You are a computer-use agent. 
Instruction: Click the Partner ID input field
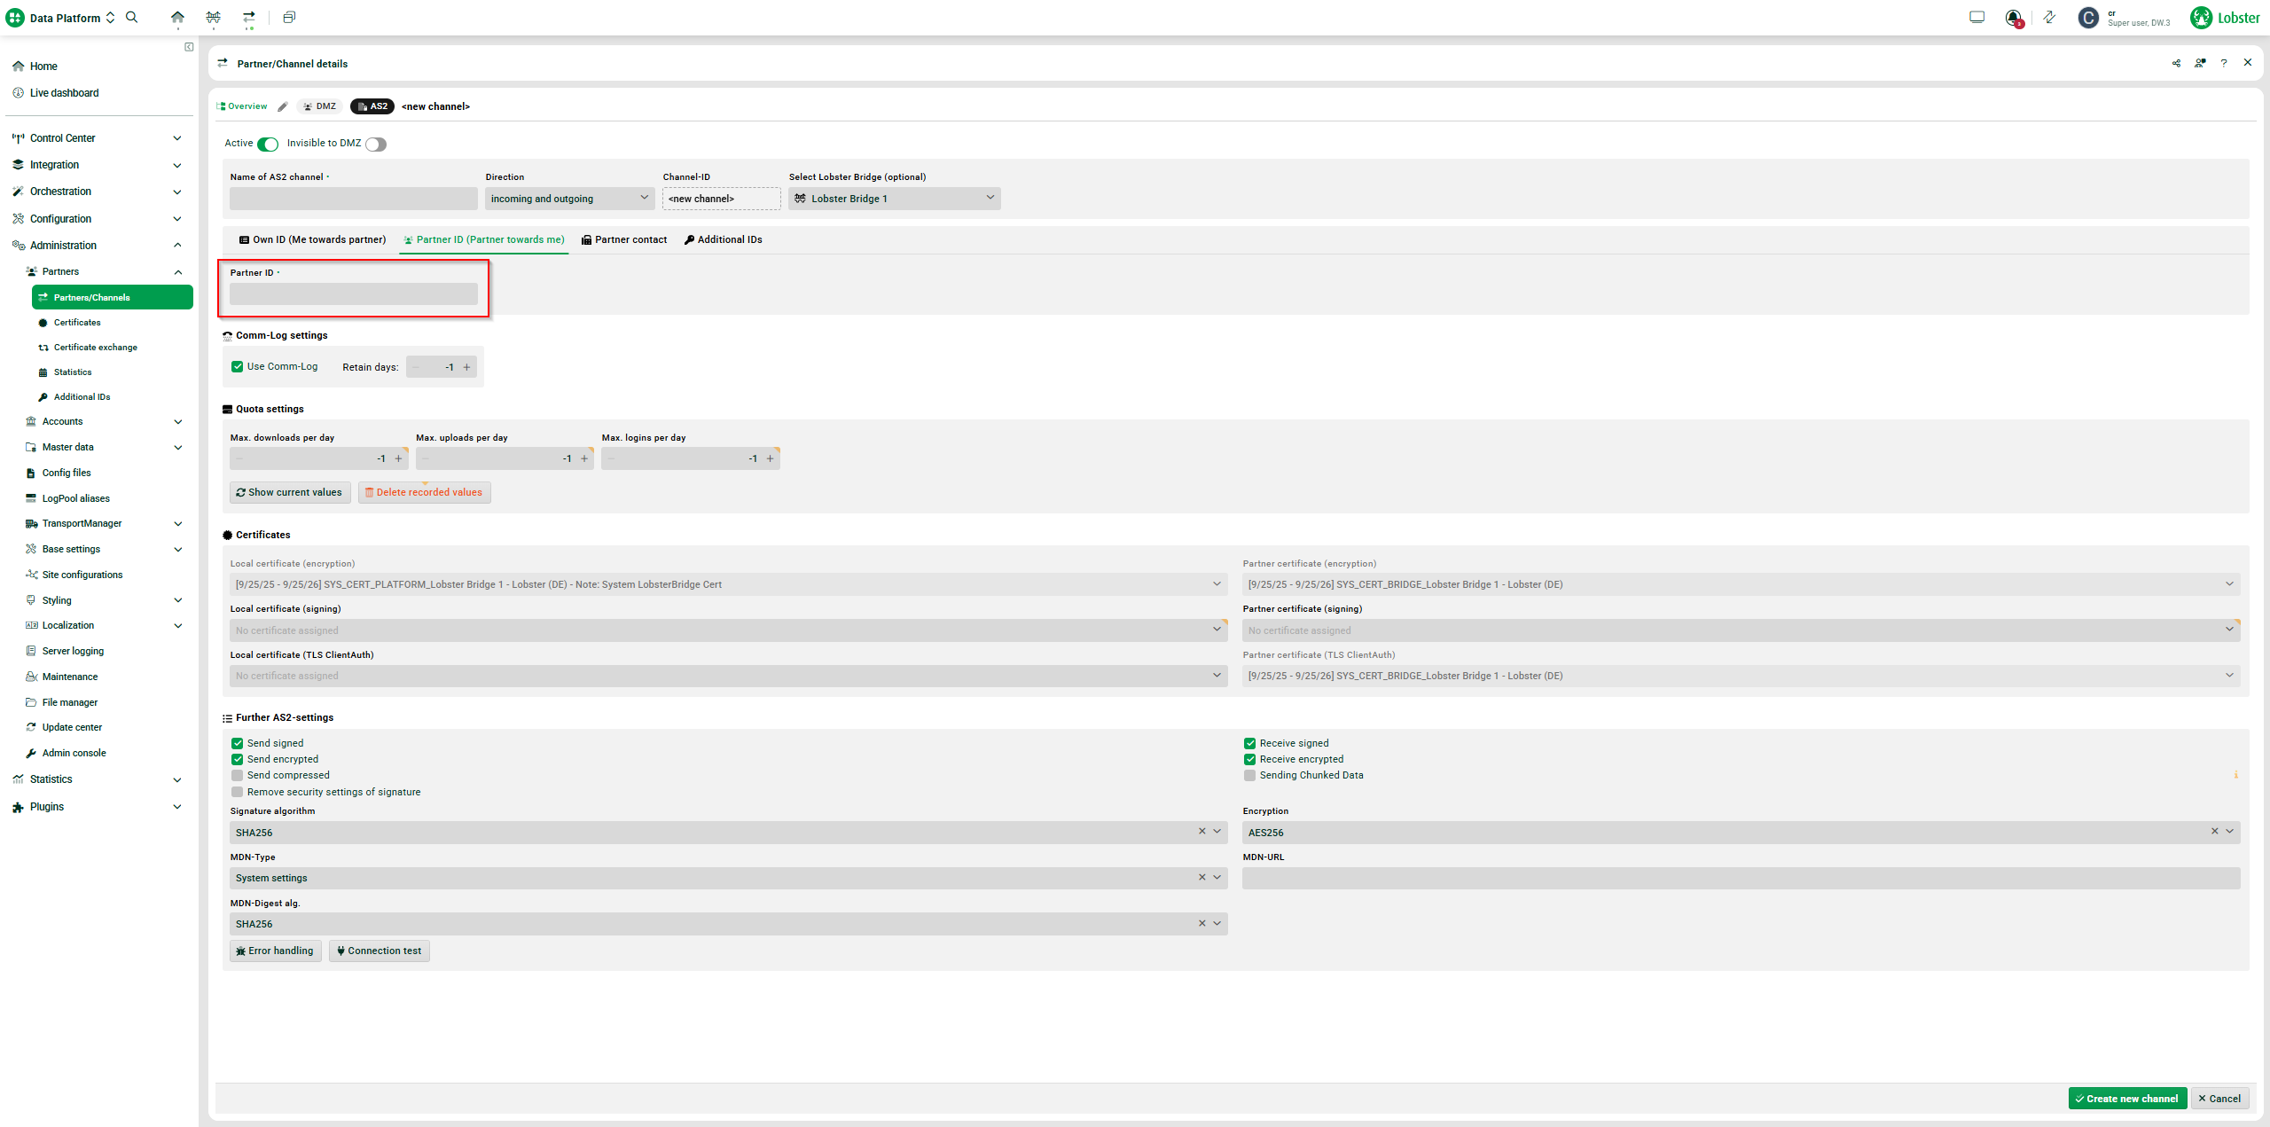point(353,294)
